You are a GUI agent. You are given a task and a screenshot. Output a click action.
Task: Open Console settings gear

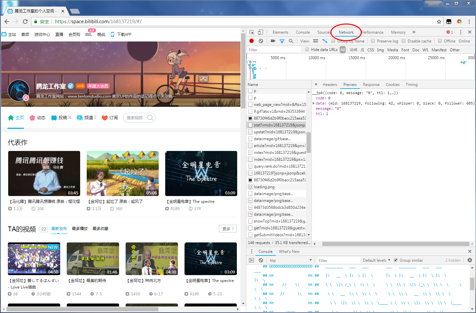click(470, 260)
